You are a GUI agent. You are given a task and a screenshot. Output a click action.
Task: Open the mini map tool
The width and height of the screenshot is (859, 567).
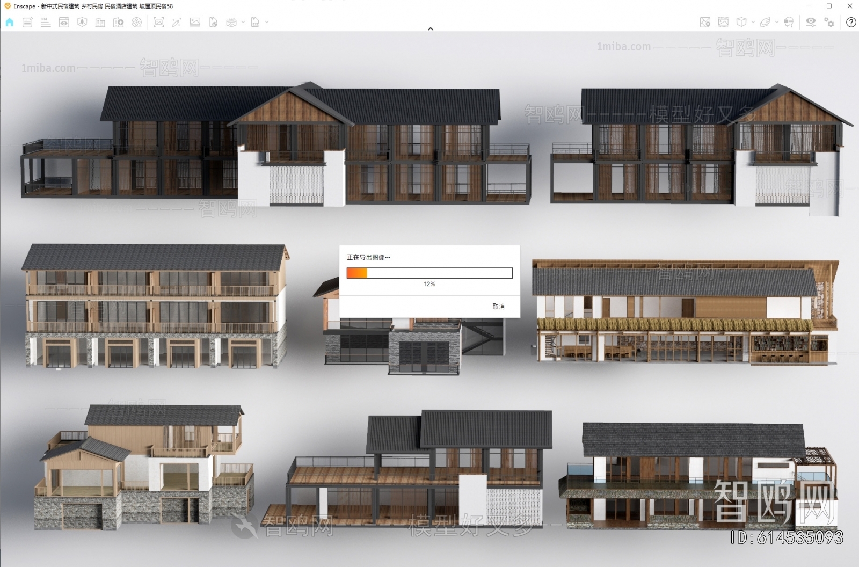coord(705,23)
